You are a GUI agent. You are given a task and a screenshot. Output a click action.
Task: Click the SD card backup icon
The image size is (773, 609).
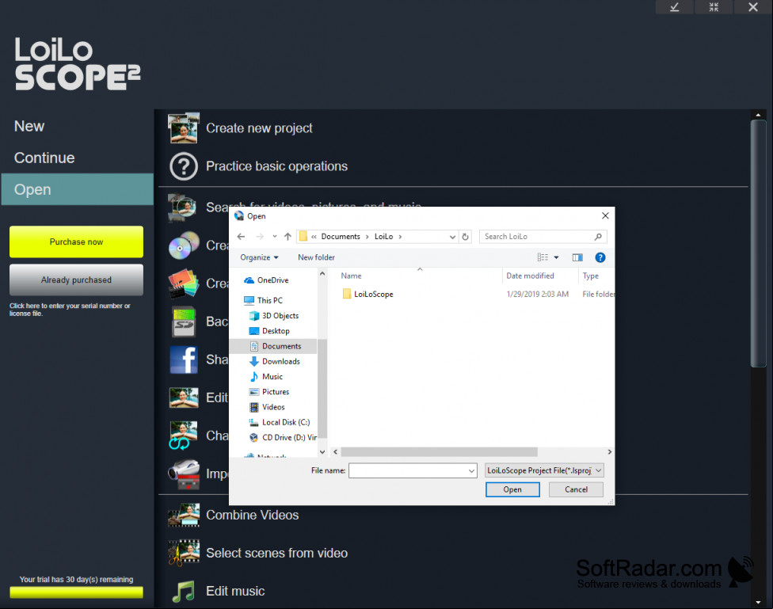coord(184,322)
